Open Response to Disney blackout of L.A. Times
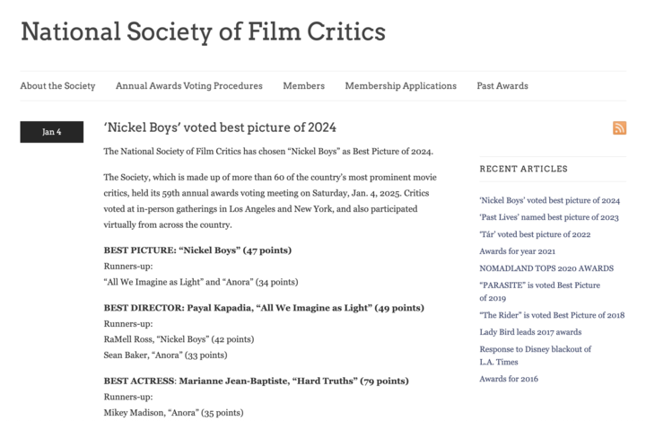646x421 pixels. click(x=535, y=355)
